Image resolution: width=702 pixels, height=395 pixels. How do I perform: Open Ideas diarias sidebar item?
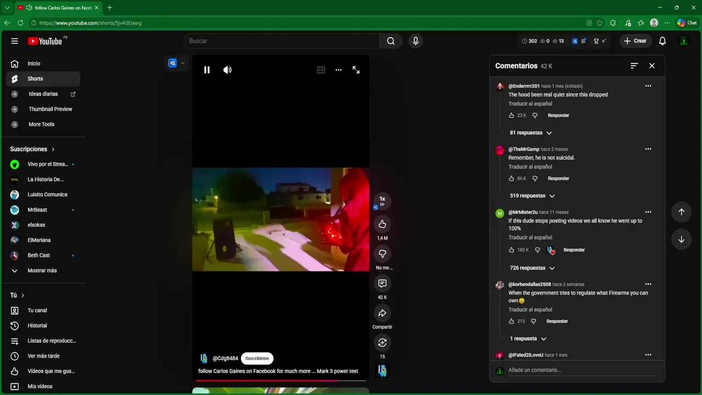pyautogui.click(x=43, y=94)
